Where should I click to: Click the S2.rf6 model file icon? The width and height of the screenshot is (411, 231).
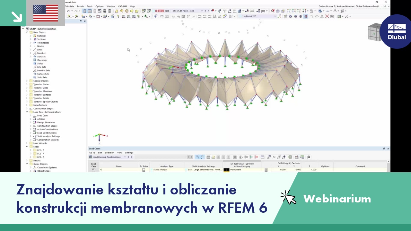click(x=27, y=29)
